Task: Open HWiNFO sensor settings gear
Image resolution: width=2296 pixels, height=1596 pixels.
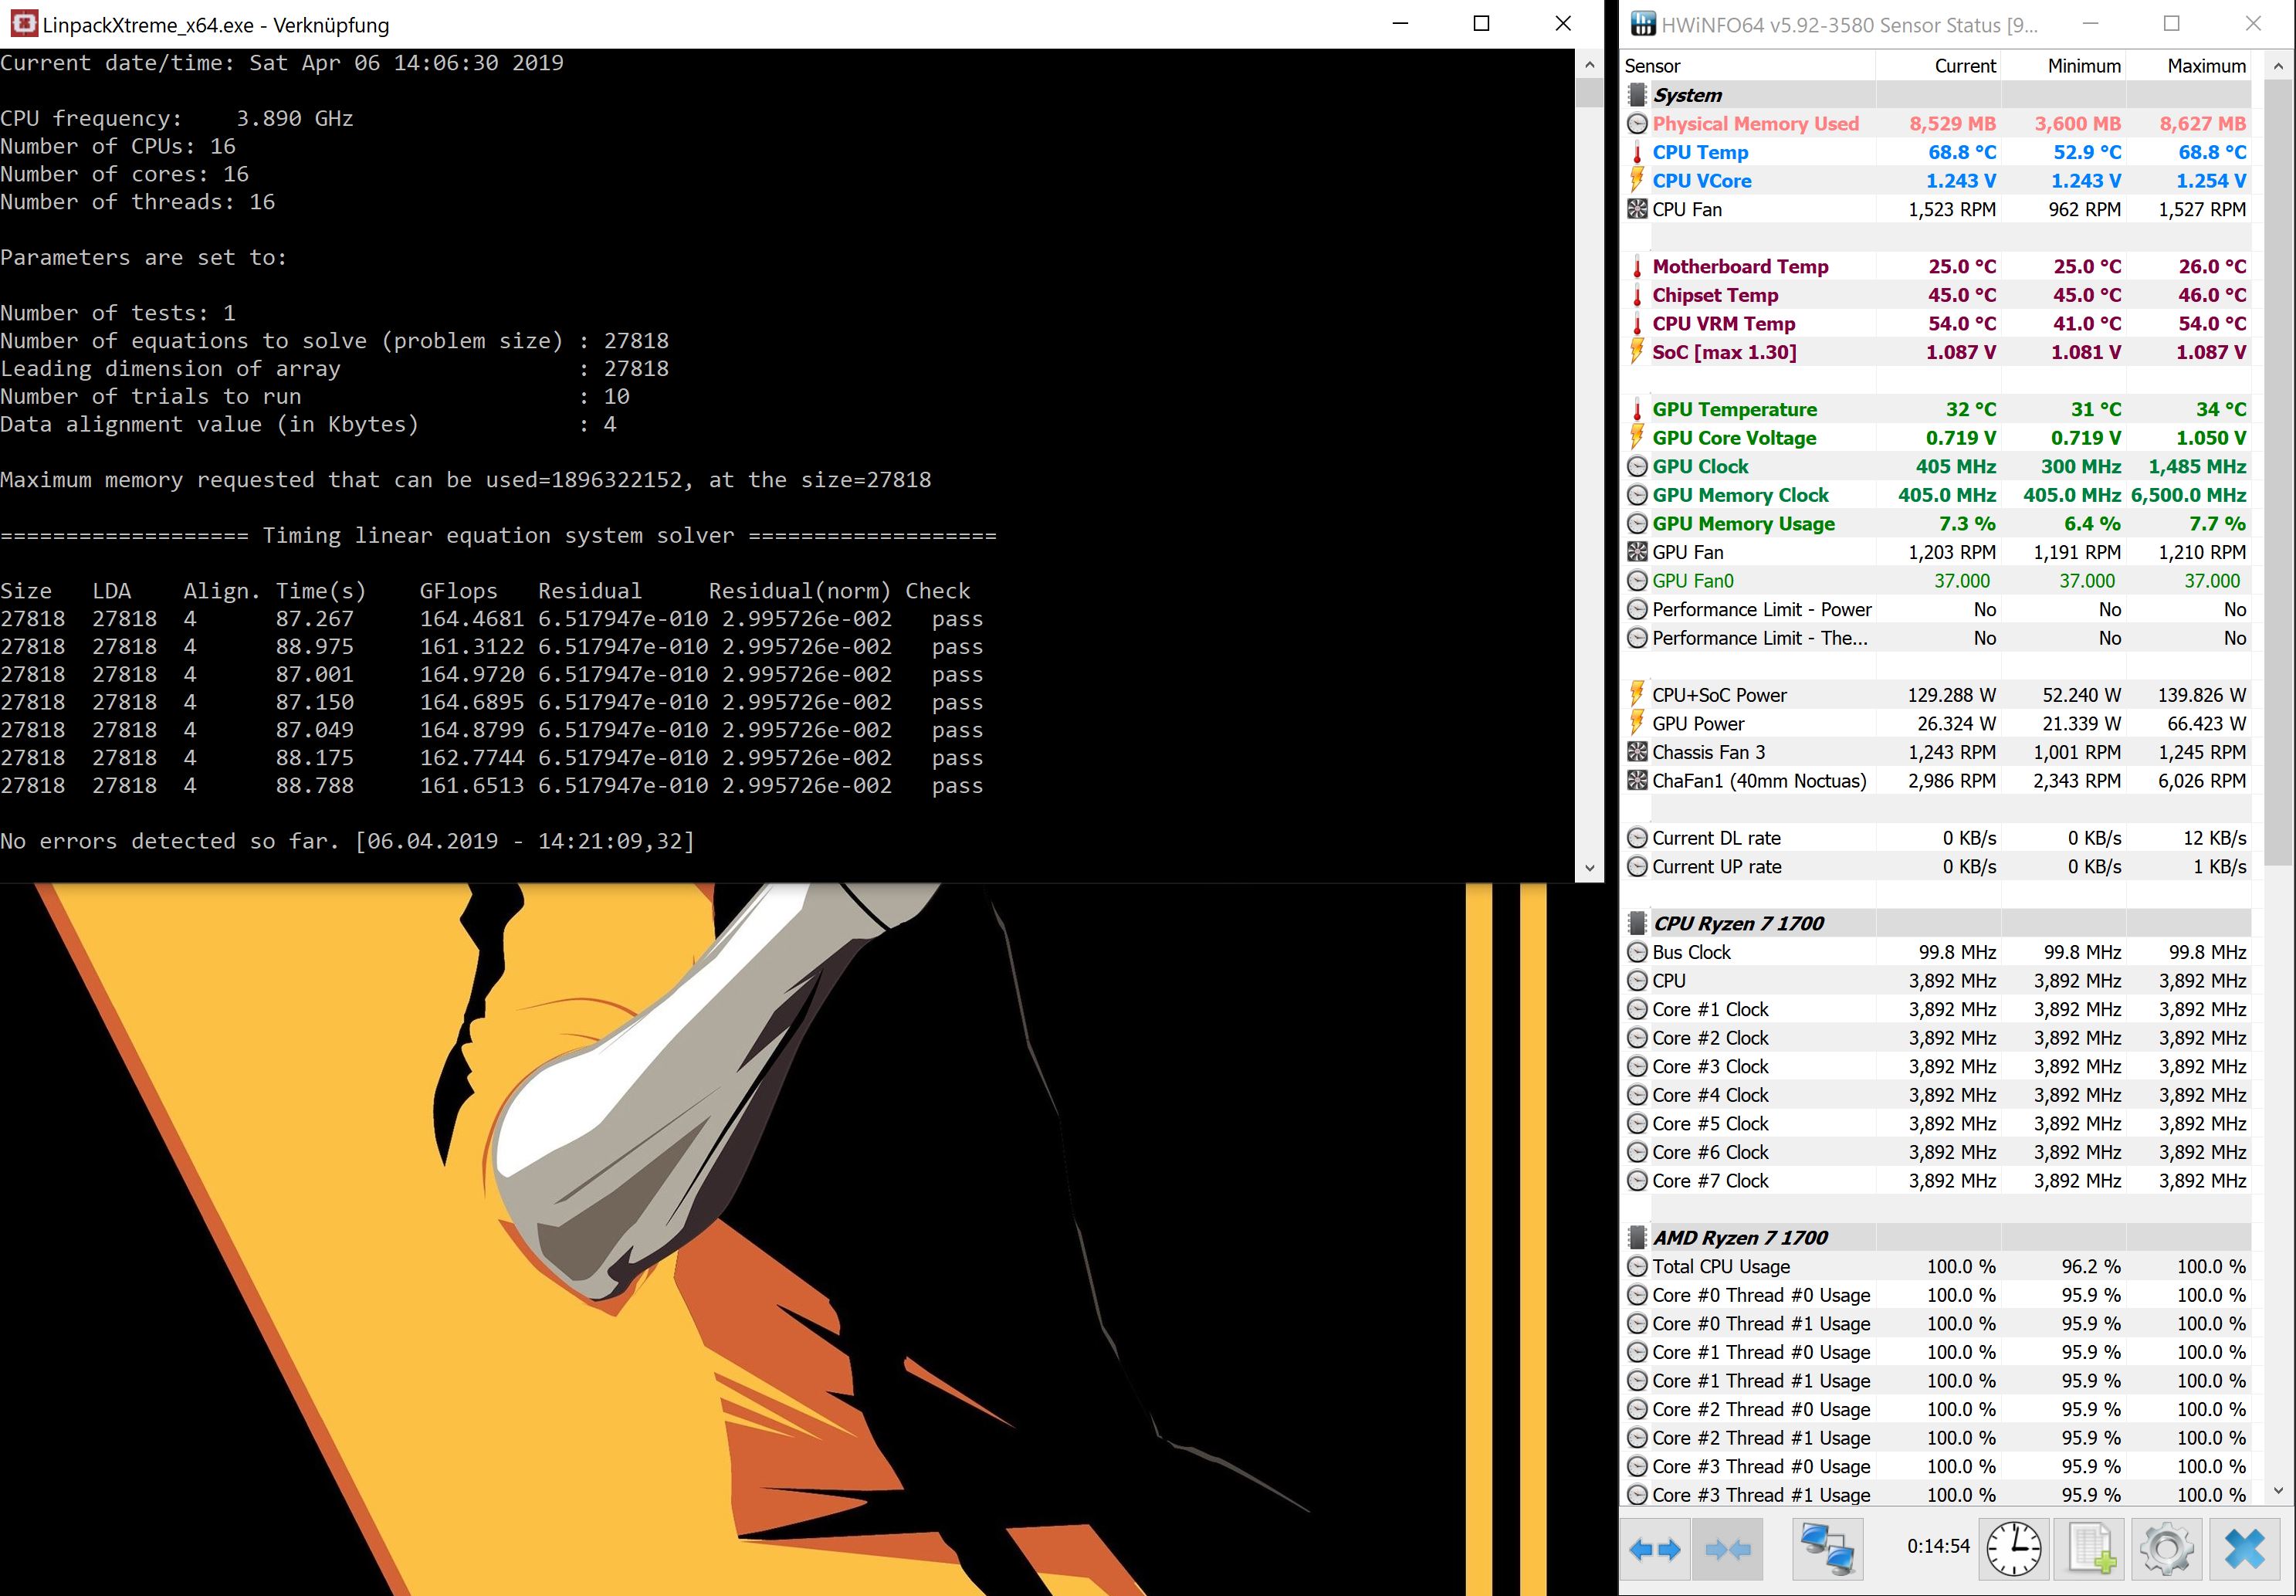Action: coord(2167,1549)
